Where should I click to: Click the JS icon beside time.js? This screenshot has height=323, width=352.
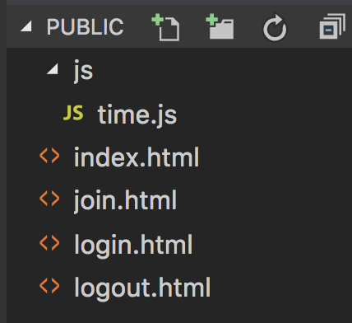coord(73,113)
